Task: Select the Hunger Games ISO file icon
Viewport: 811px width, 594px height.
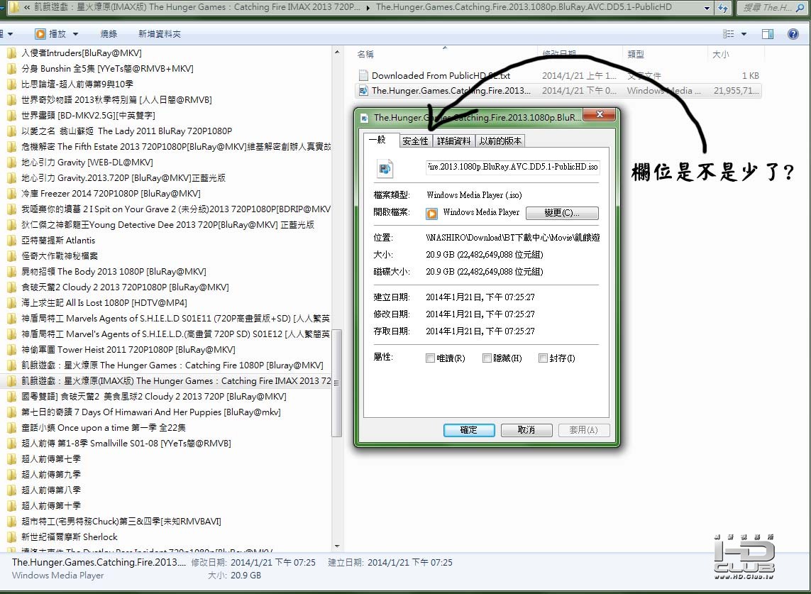Action: 363,91
